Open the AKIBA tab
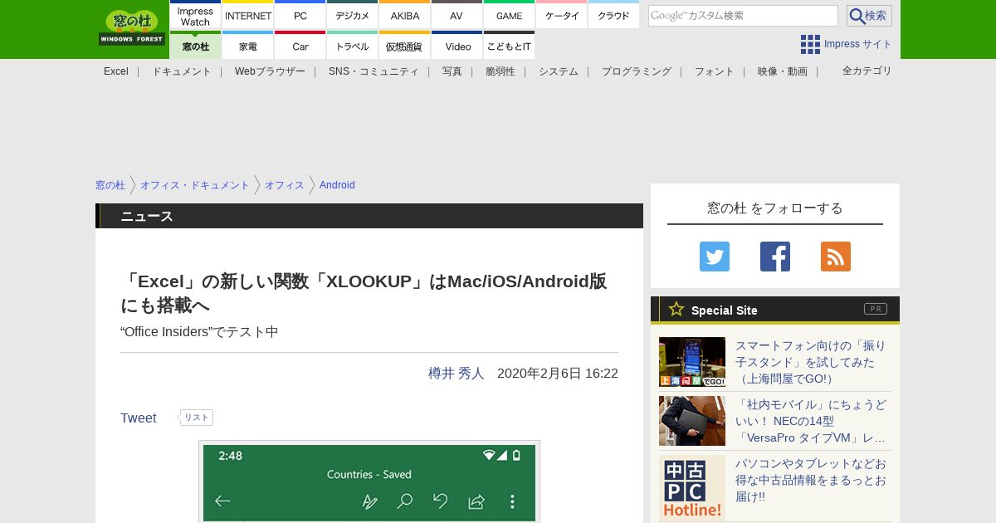Image resolution: width=996 pixels, height=523 pixels. 405,16
